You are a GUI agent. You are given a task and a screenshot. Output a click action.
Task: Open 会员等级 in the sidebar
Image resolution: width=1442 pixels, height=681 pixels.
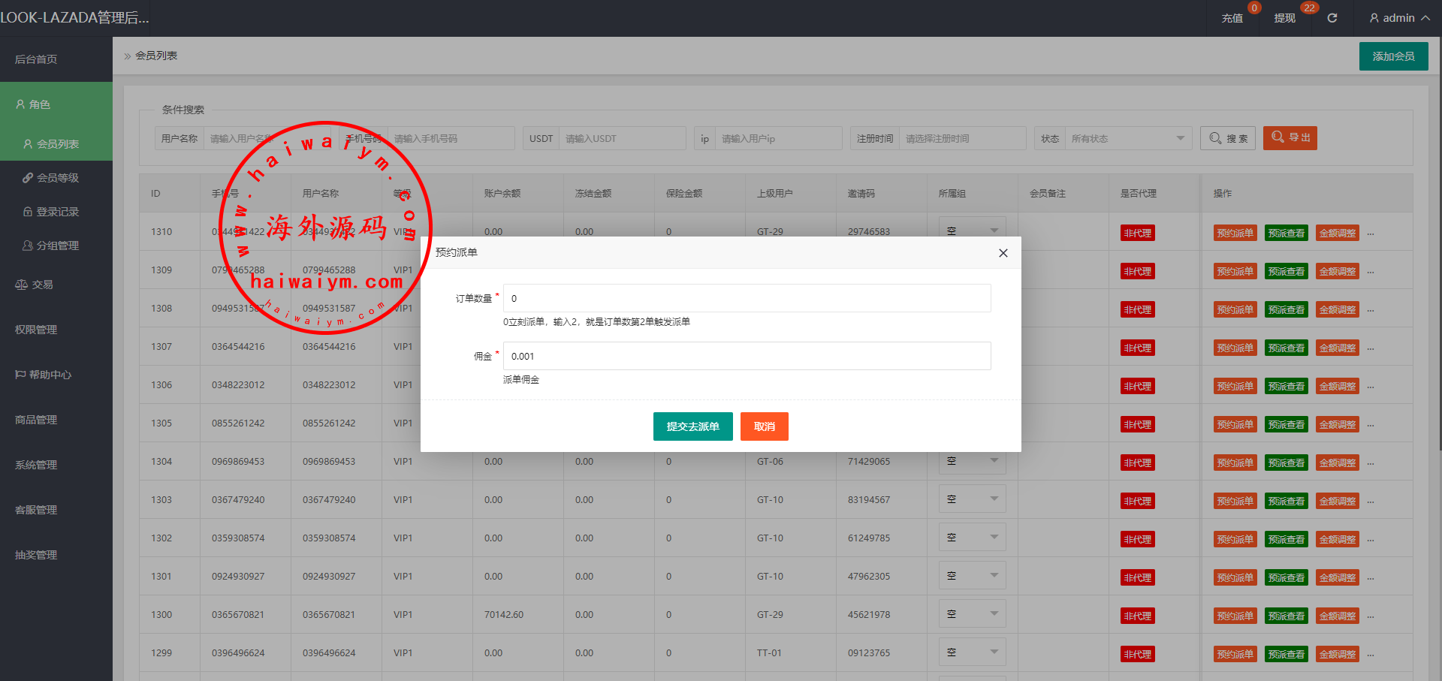[x=58, y=178]
